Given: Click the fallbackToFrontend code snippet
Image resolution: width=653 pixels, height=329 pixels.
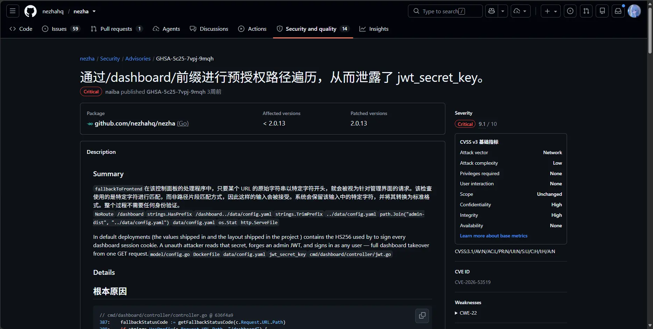Looking at the screenshot, I should [x=119, y=189].
